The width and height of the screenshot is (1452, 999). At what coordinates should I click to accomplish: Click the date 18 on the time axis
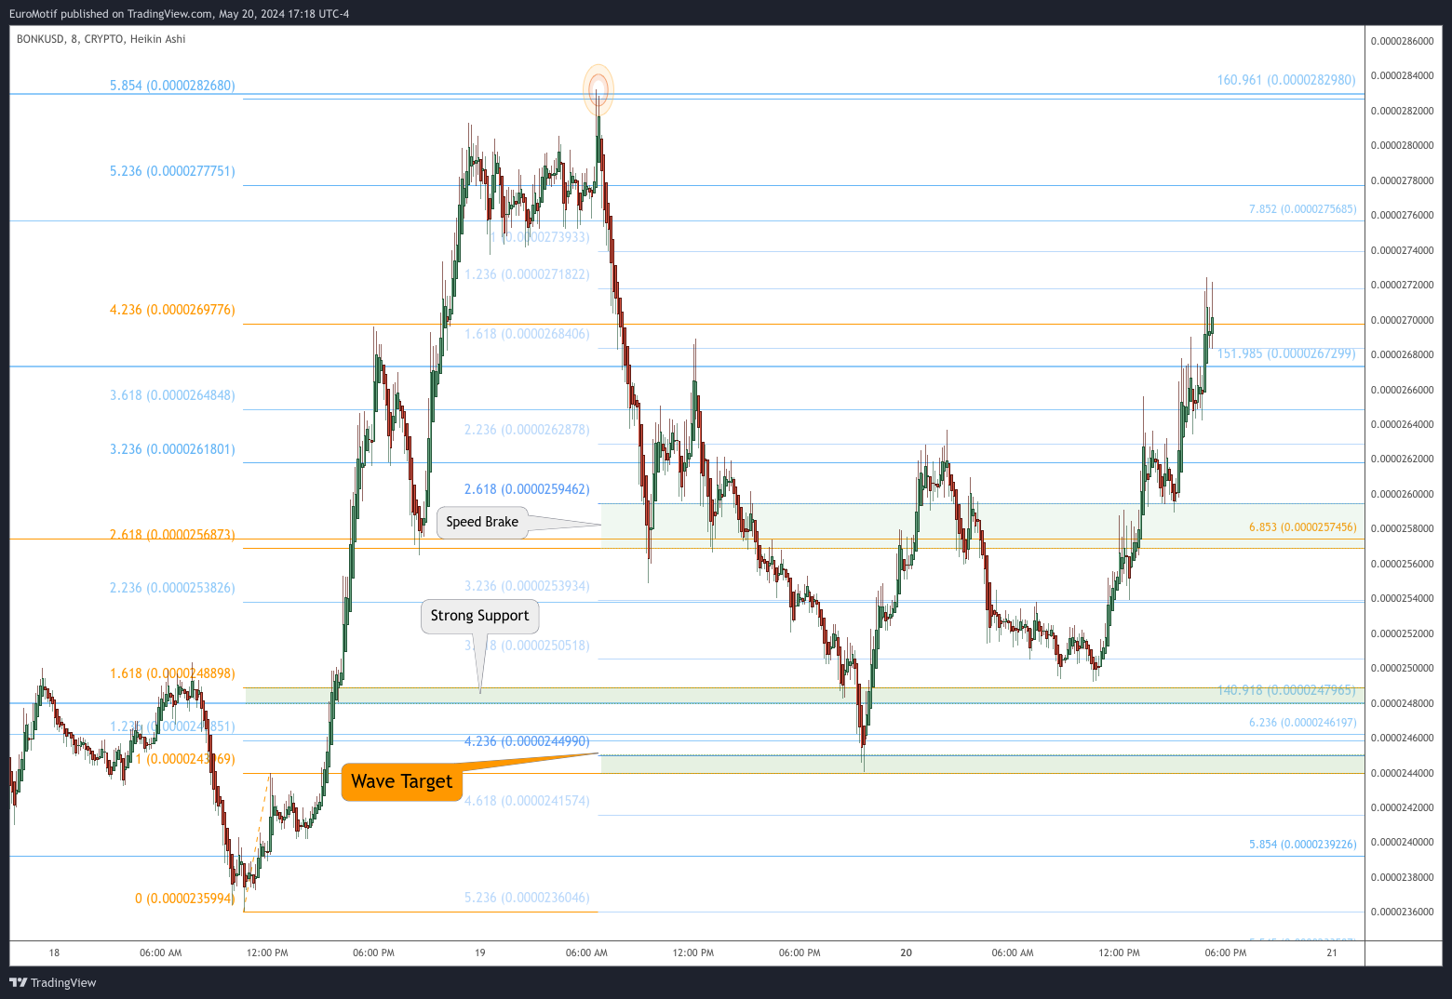54,952
